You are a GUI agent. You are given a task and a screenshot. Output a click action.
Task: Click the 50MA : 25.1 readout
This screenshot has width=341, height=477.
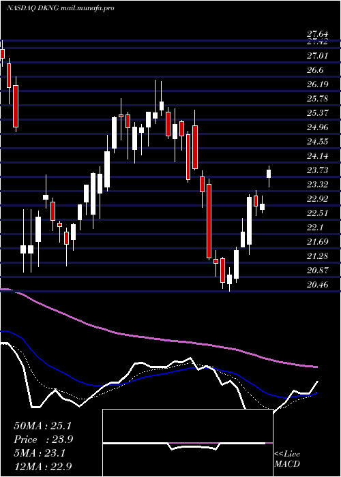coord(42,426)
